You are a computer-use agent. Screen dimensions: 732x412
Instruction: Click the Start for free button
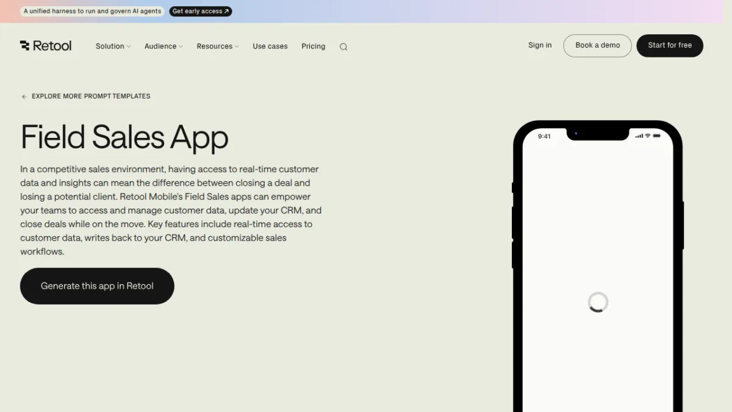tap(670, 46)
